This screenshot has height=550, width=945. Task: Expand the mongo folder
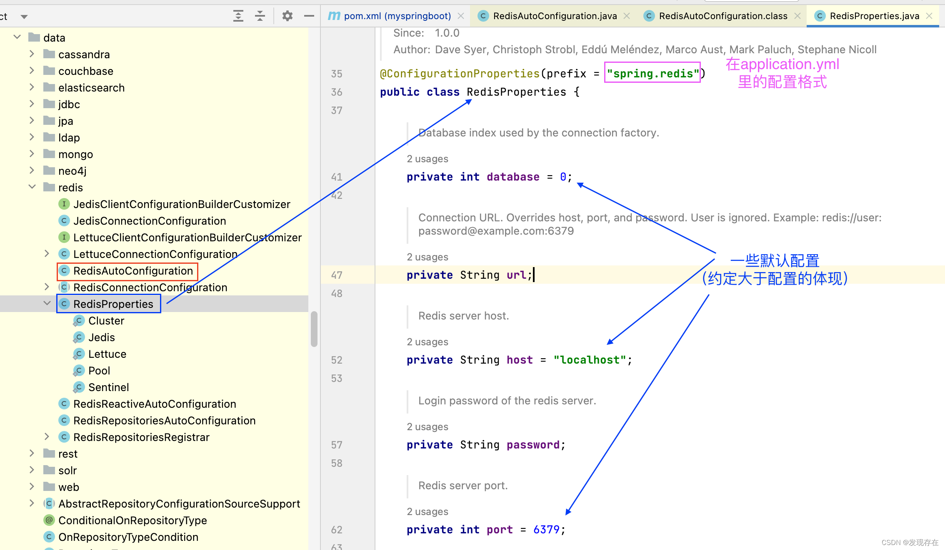point(32,154)
